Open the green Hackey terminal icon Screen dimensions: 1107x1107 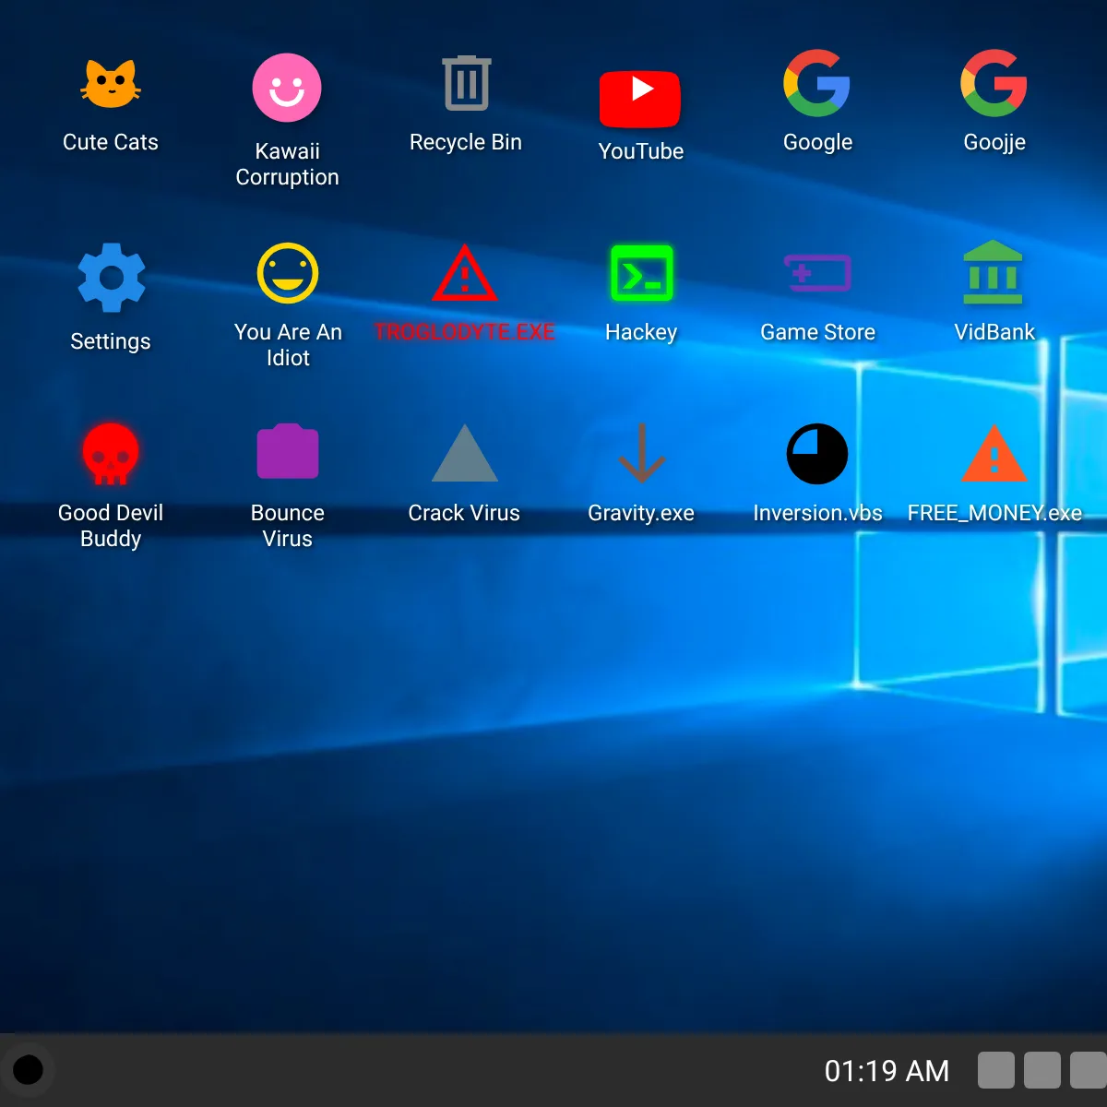tap(642, 273)
